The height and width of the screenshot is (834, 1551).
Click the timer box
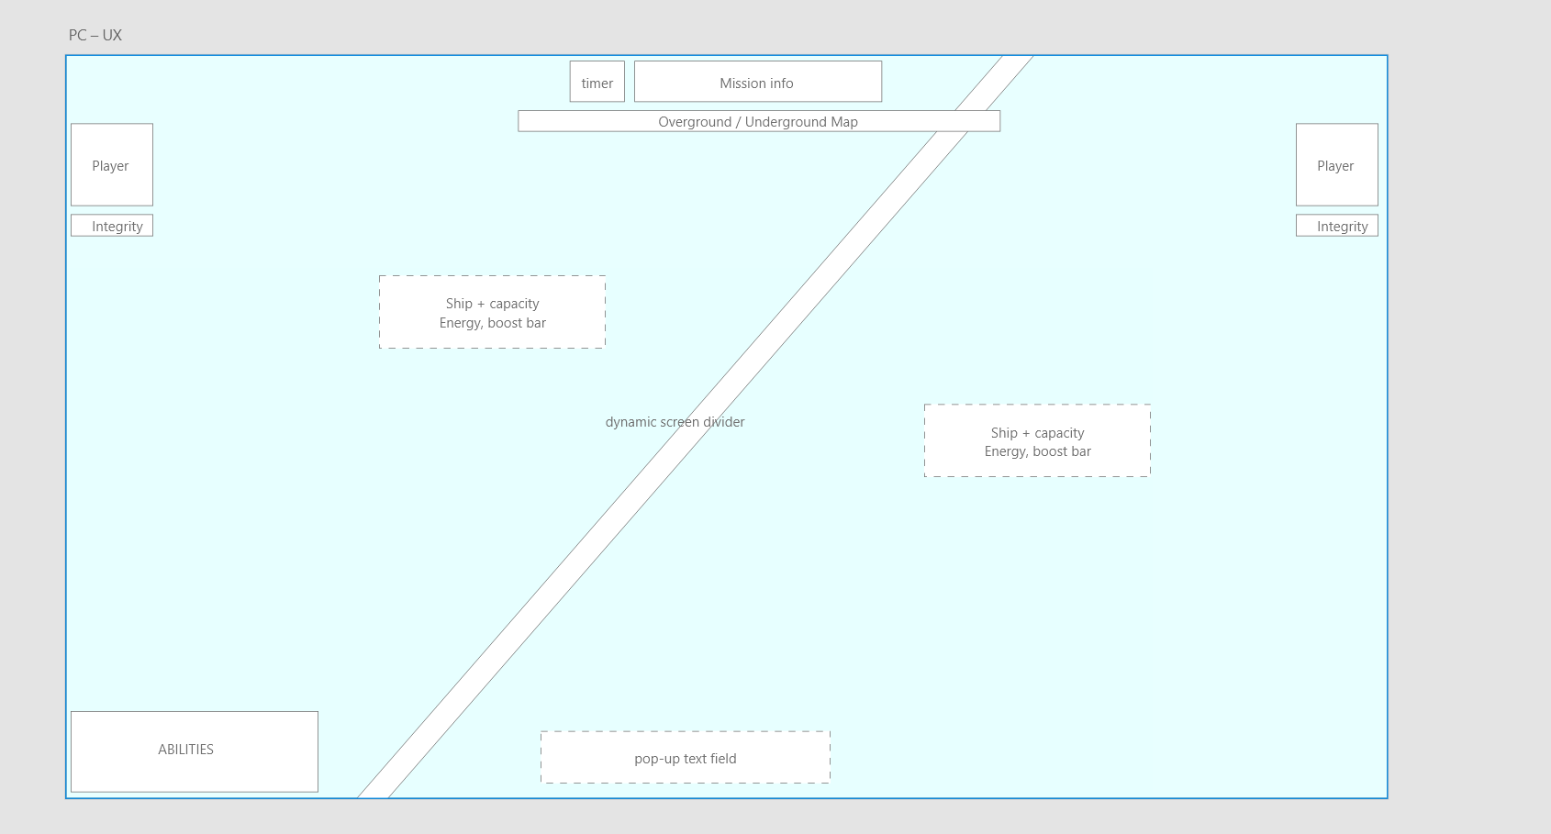[x=597, y=83]
